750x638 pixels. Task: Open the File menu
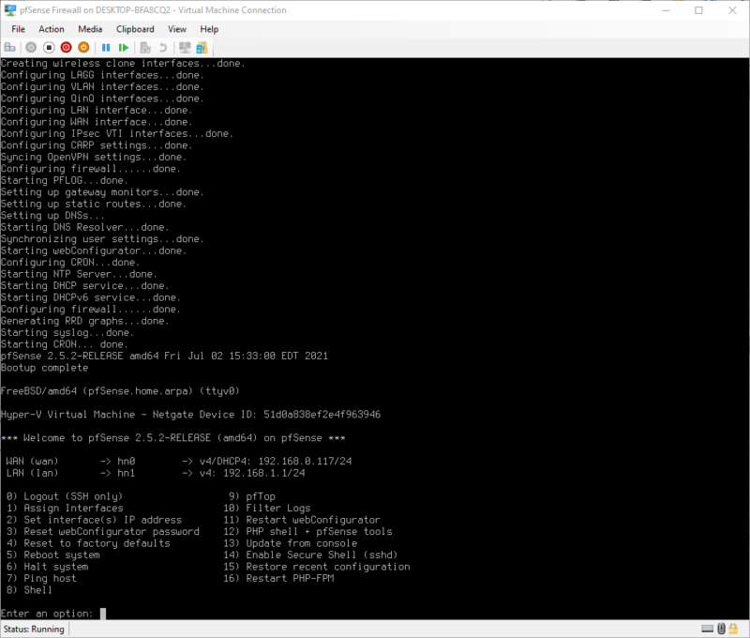pyautogui.click(x=18, y=29)
